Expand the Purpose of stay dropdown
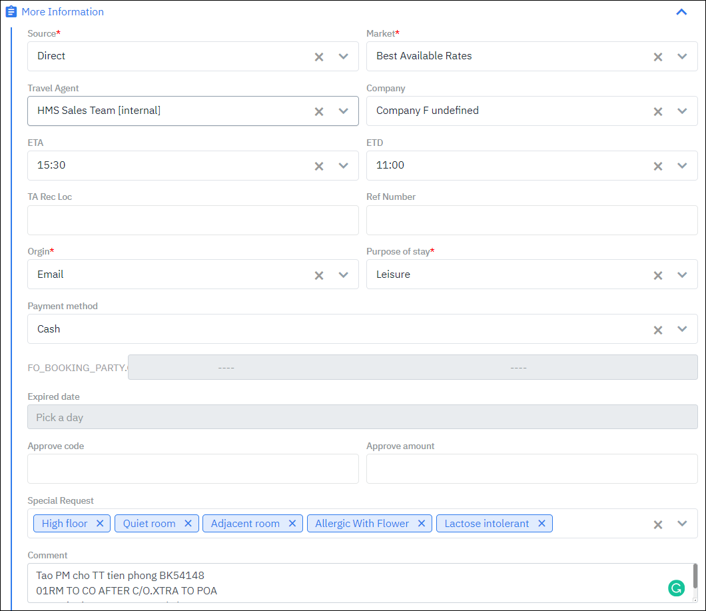This screenshot has width=706, height=611. pyautogui.click(x=682, y=275)
